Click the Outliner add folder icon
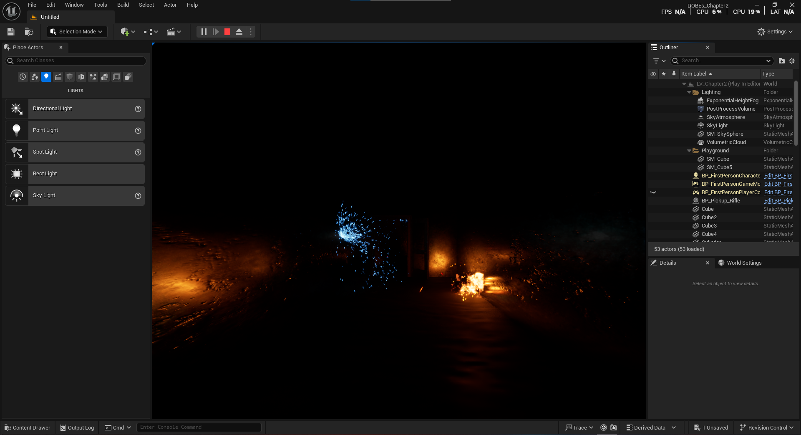Image resolution: width=801 pixels, height=435 pixels. 781,61
